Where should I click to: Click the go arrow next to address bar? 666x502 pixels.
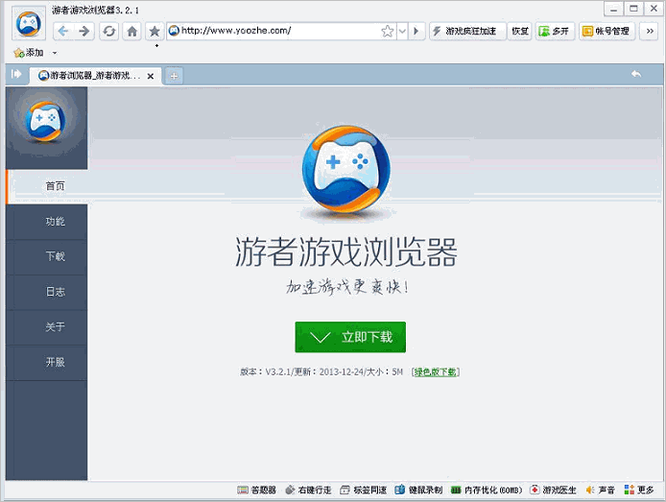point(416,31)
